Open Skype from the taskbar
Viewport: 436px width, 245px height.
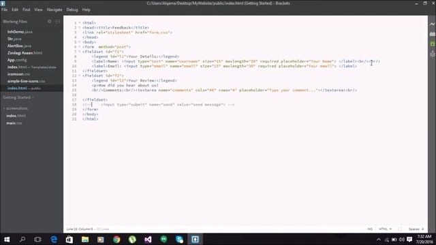point(179,239)
